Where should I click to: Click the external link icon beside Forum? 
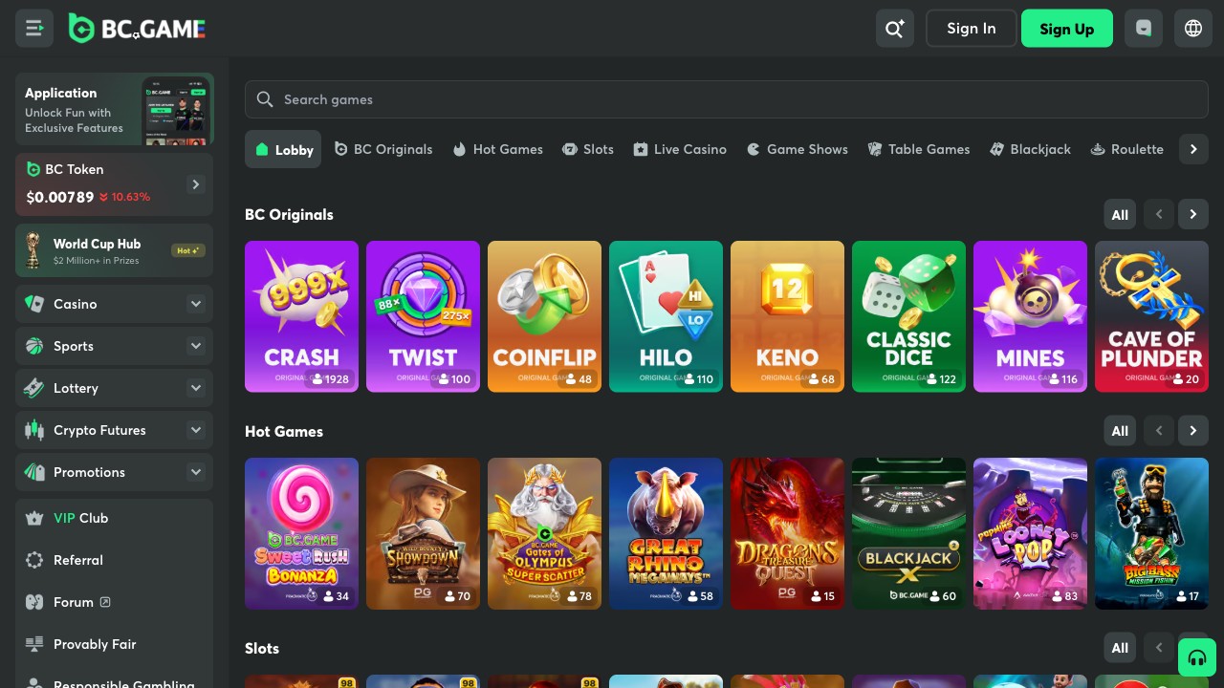point(105,602)
